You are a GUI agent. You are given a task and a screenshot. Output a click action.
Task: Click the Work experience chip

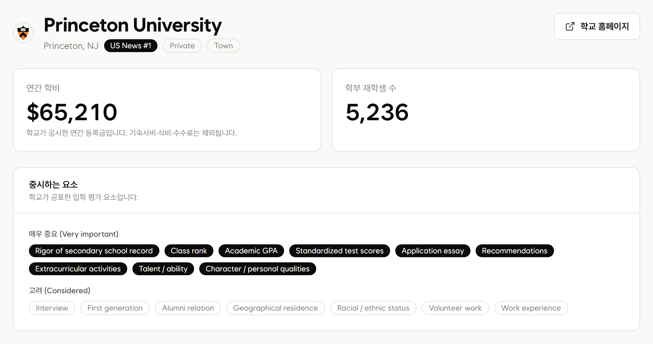tap(531, 308)
